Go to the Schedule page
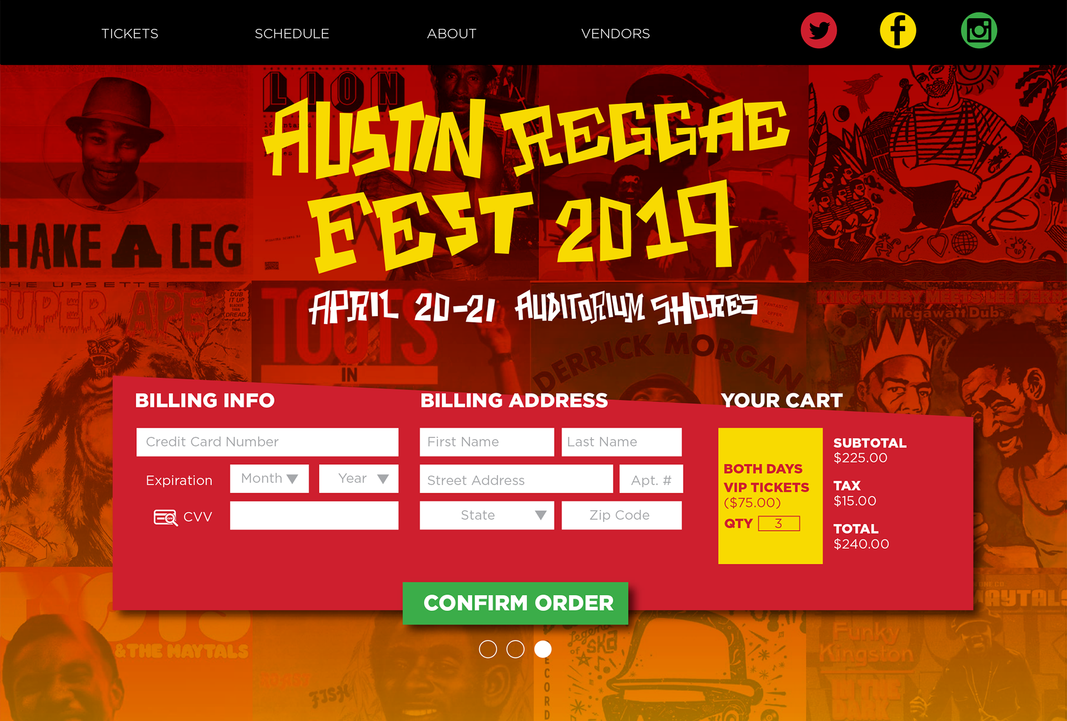This screenshot has height=721, width=1067. [292, 34]
